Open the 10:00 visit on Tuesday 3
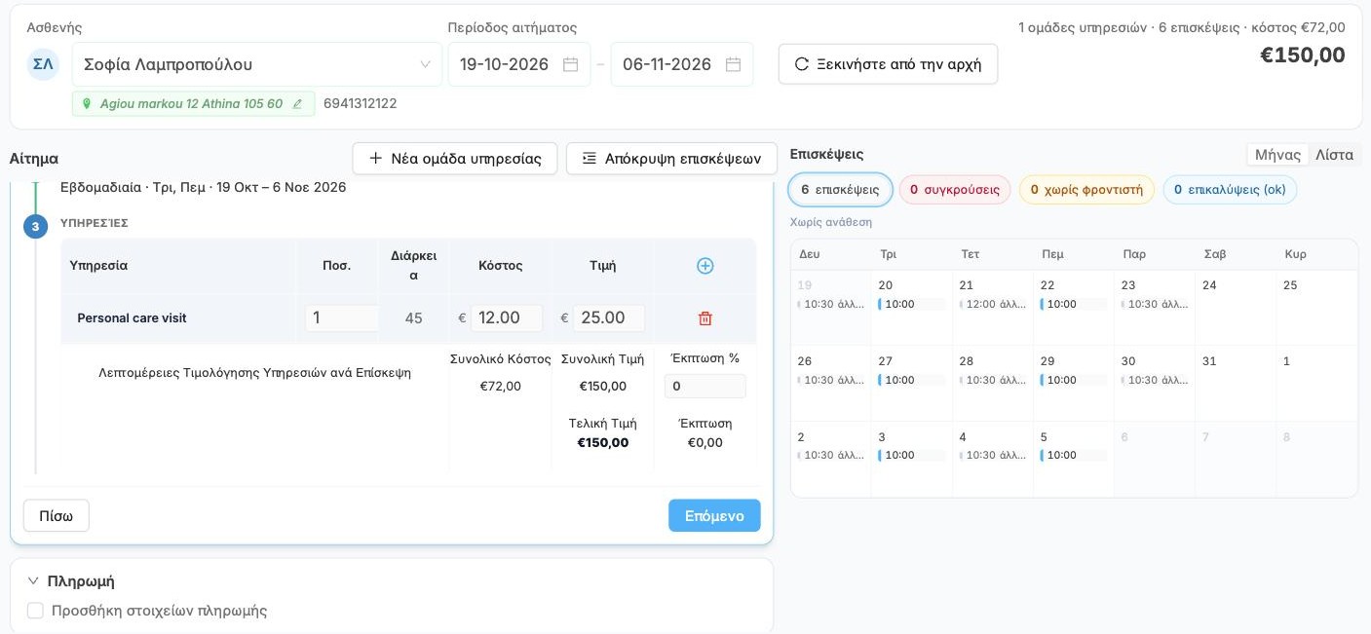1371x634 pixels. [912, 456]
